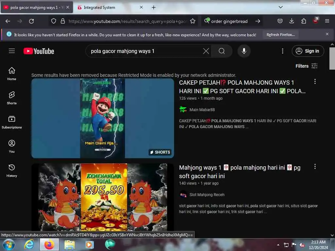Open the YouTube guide hamburger menu
The height and width of the screenshot is (251, 335).
[x=12, y=51]
